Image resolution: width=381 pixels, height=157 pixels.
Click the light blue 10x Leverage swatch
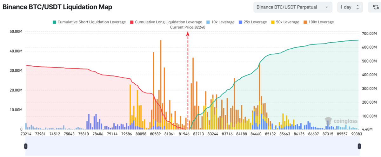click(208, 22)
